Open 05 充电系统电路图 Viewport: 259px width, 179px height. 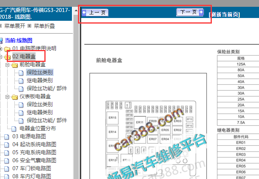pyautogui.click(x=34, y=152)
